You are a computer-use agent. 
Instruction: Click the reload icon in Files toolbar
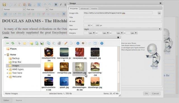[13, 43]
